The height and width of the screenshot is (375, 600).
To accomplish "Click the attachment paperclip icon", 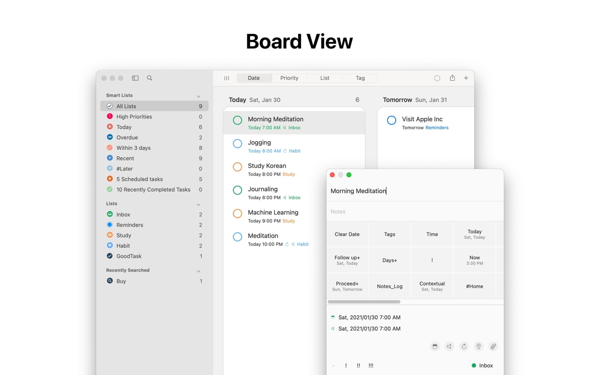I will pyautogui.click(x=493, y=347).
